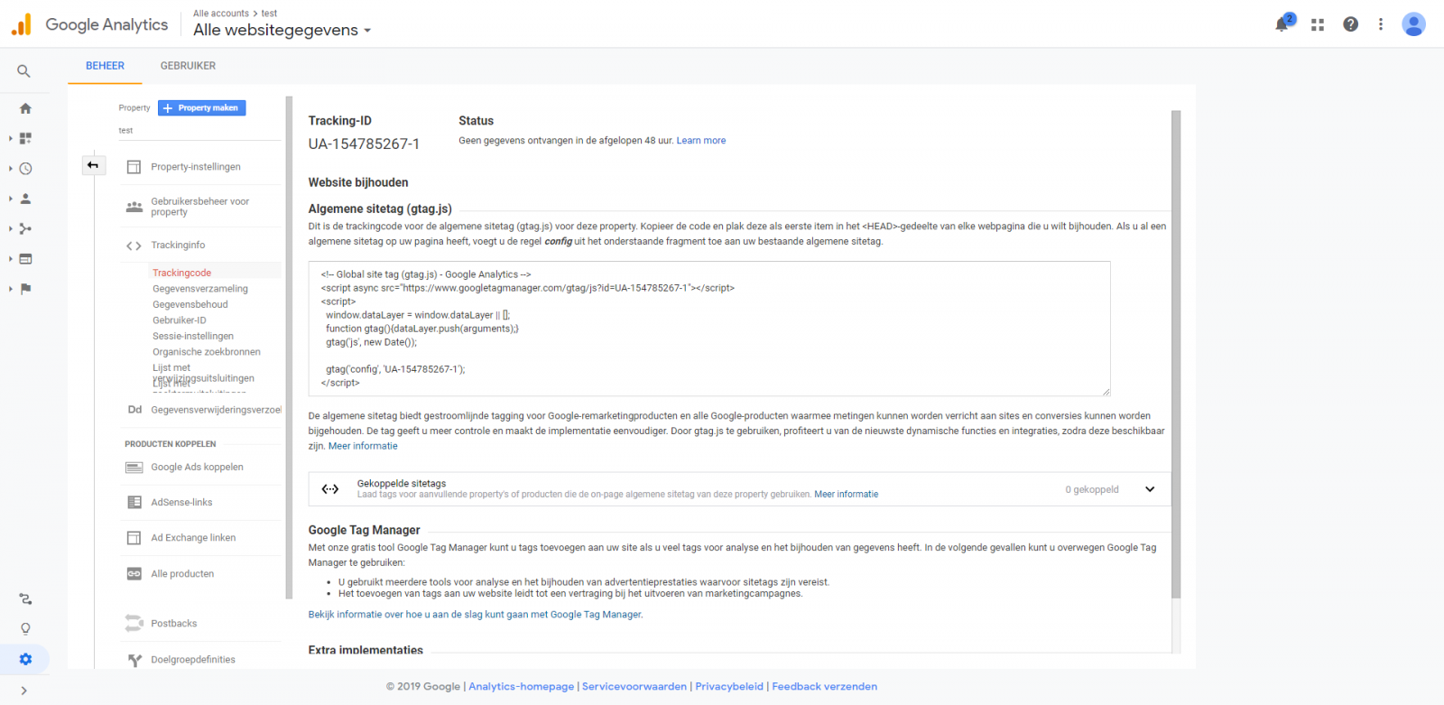The height and width of the screenshot is (705, 1444).
Task: Open the Customization dashboard icon
Action: point(25,138)
